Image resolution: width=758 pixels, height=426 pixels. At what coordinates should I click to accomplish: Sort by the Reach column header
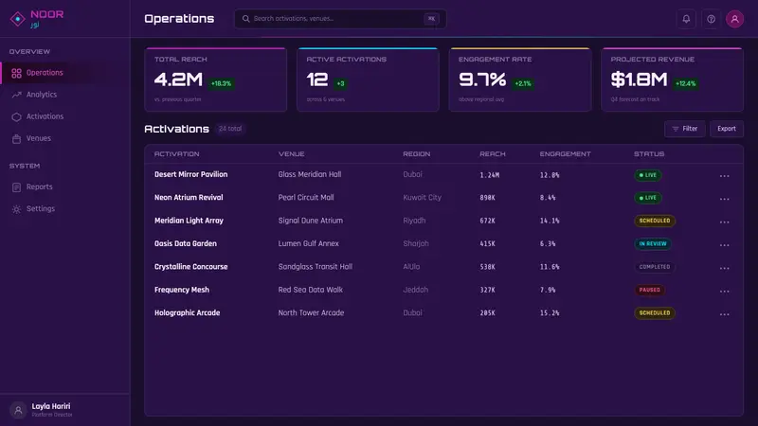[x=492, y=154]
